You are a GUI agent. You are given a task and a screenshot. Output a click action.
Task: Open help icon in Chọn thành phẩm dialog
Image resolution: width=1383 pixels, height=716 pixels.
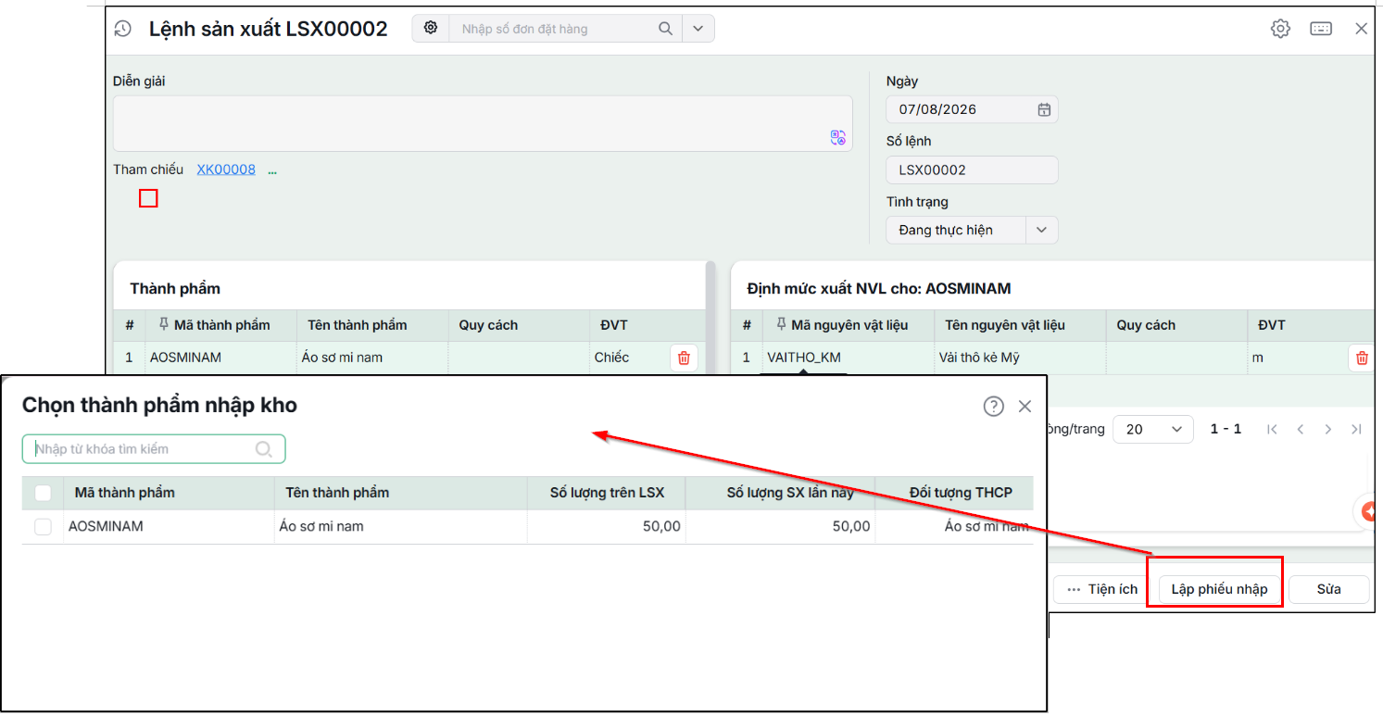tap(993, 406)
